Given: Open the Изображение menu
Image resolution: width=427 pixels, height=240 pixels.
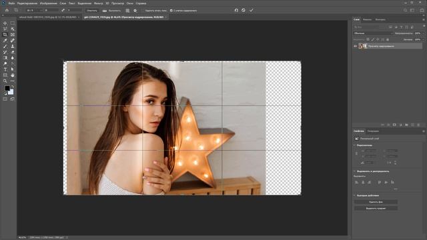Looking at the screenshot, I should [x=48, y=3].
